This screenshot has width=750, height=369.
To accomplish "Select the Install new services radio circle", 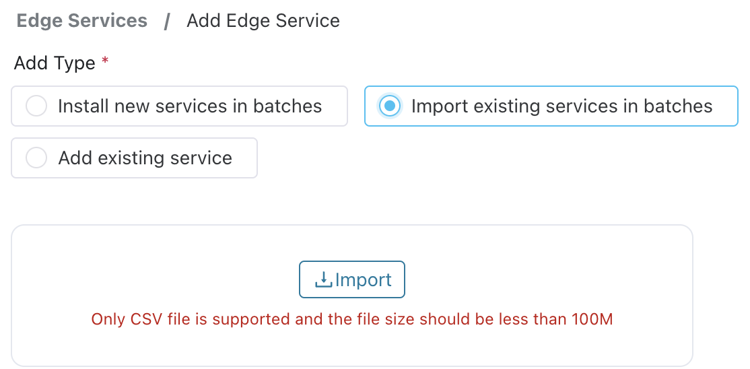I will (36, 106).
